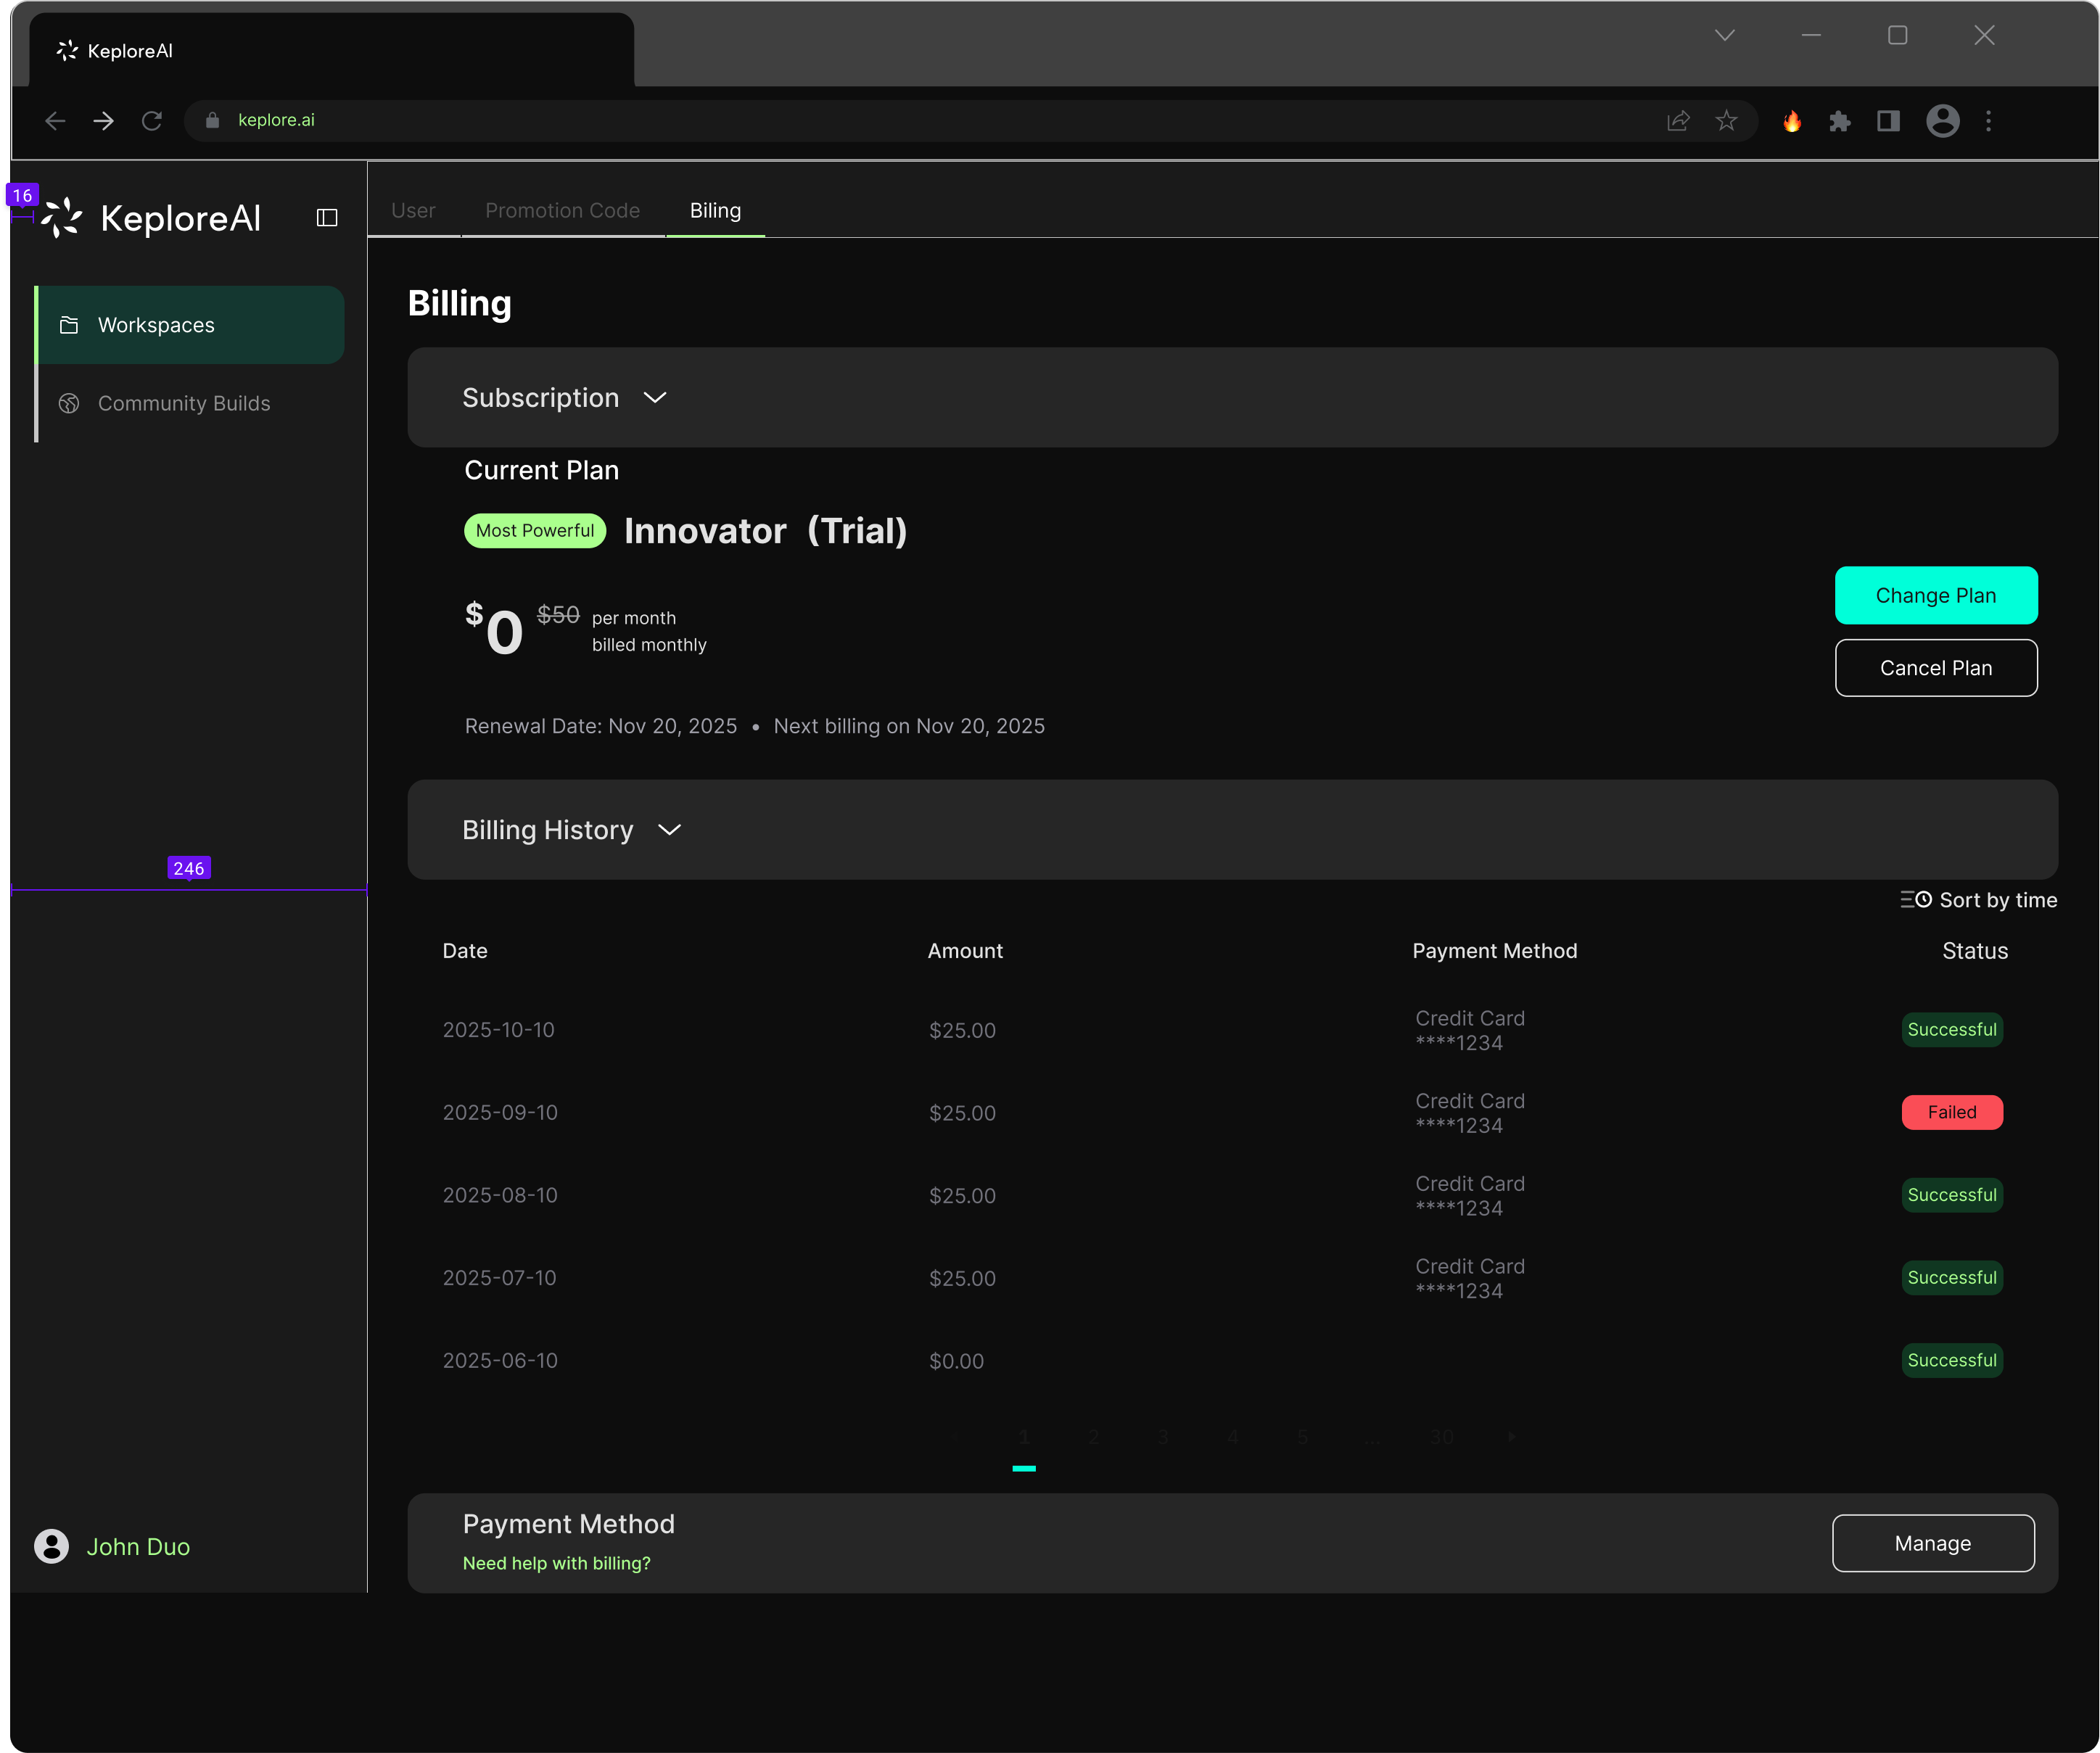Click the keplore.ai address bar
This screenshot has height=1753, width=2100.
277,120
